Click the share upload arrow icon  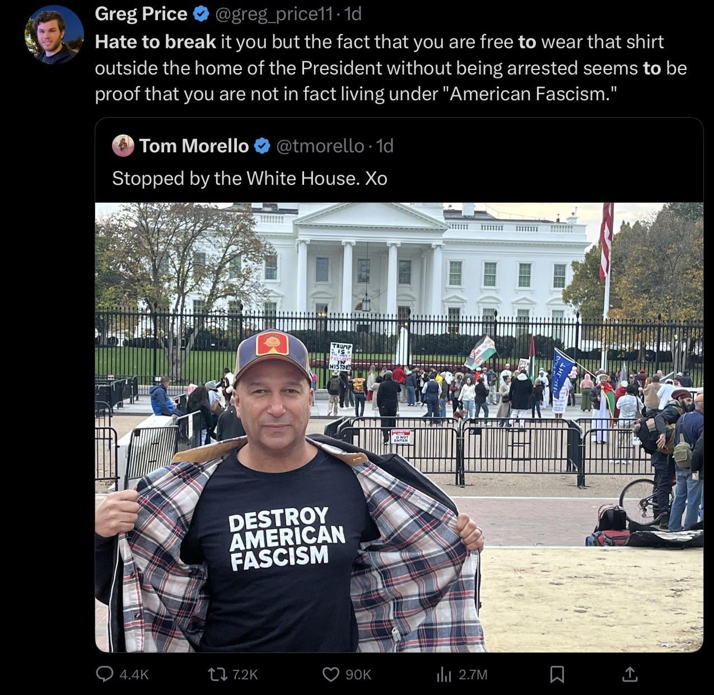(629, 674)
